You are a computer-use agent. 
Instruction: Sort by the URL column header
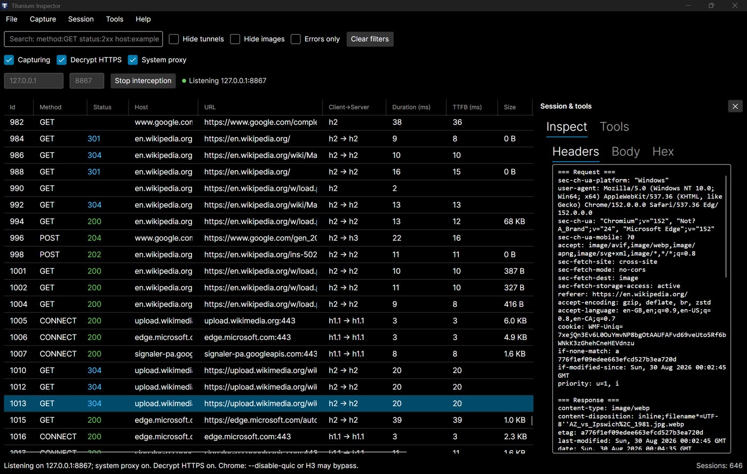[x=260, y=107]
